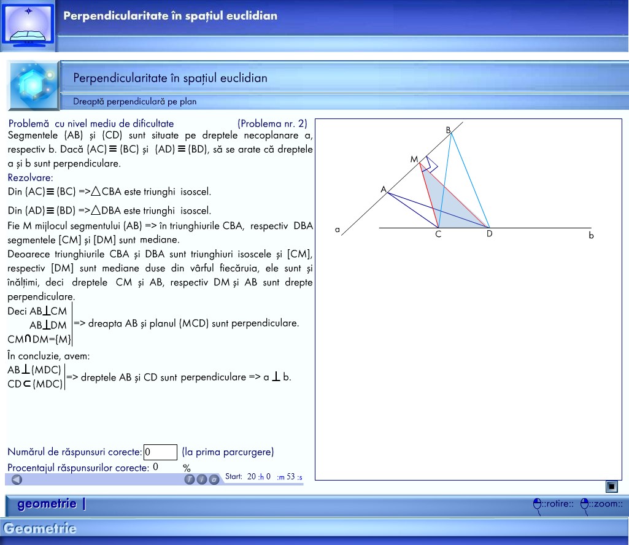This screenshot has height=545, width=629.
Task: Click the zoom mouse icon
Action: click(x=585, y=504)
